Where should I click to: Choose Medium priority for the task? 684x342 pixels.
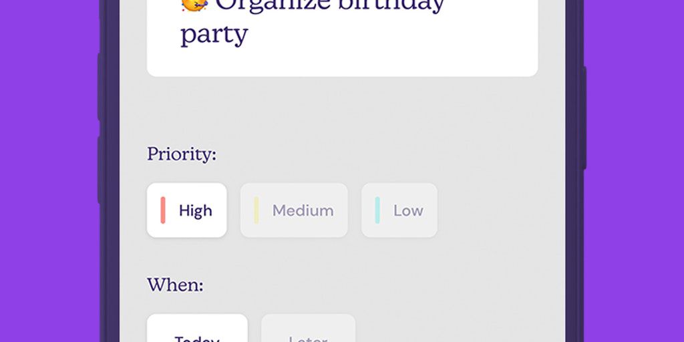294,210
